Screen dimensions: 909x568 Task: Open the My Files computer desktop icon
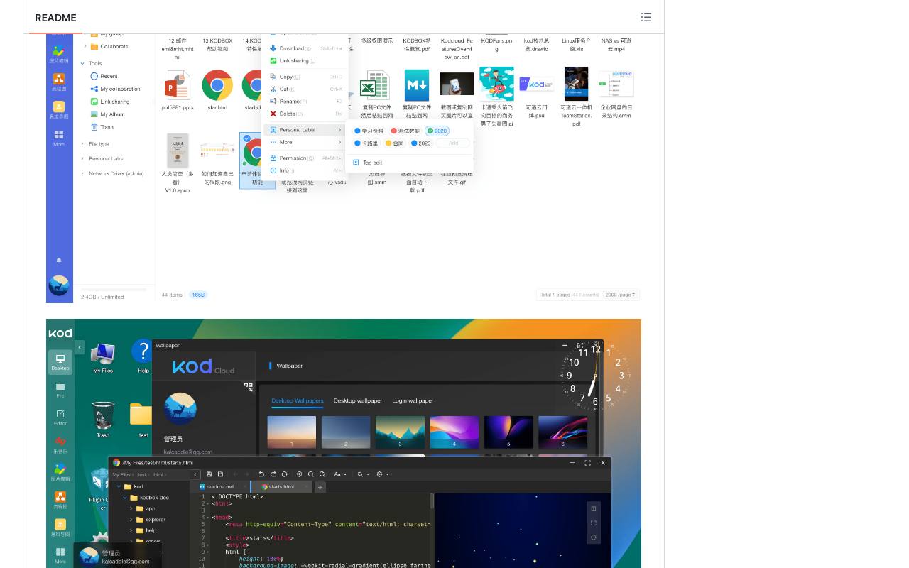[103, 354]
